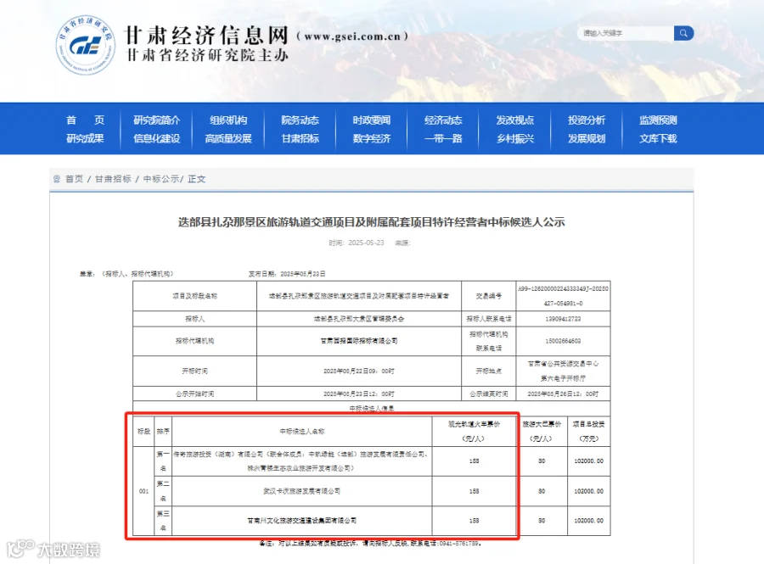Image resolution: width=764 pixels, height=564 pixels.
Task: Open the 监测预测 navigation item
Action: [658, 120]
